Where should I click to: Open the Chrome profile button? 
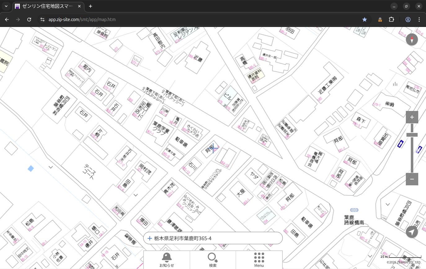pyautogui.click(x=408, y=20)
